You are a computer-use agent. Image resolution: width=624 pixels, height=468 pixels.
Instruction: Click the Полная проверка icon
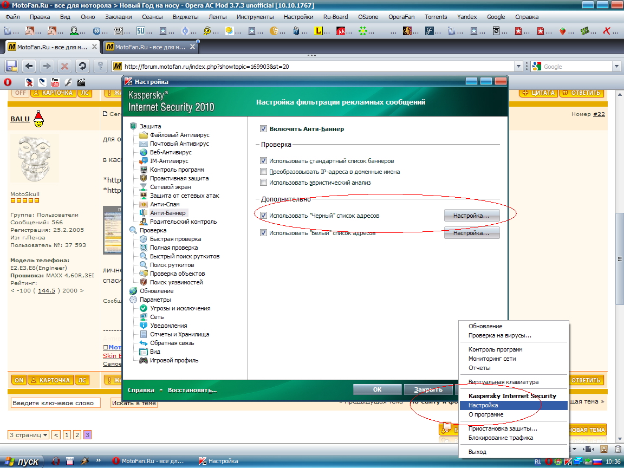tap(144, 248)
